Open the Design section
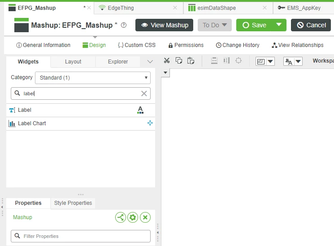334x246 pixels. coord(94,45)
